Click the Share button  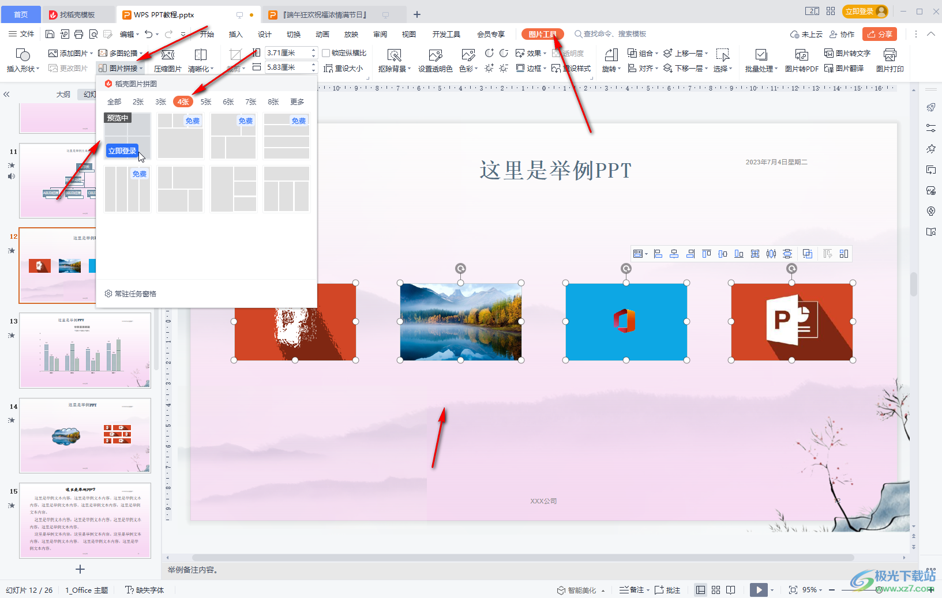point(880,34)
